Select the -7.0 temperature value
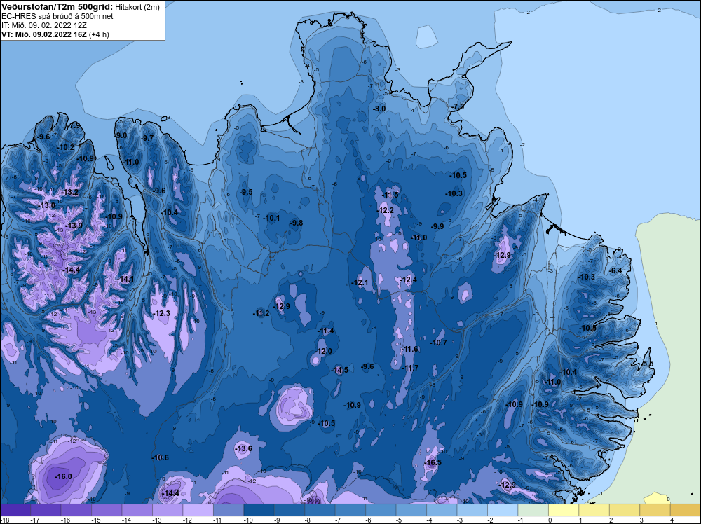The image size is (701, 524). (x=458, y=106)
